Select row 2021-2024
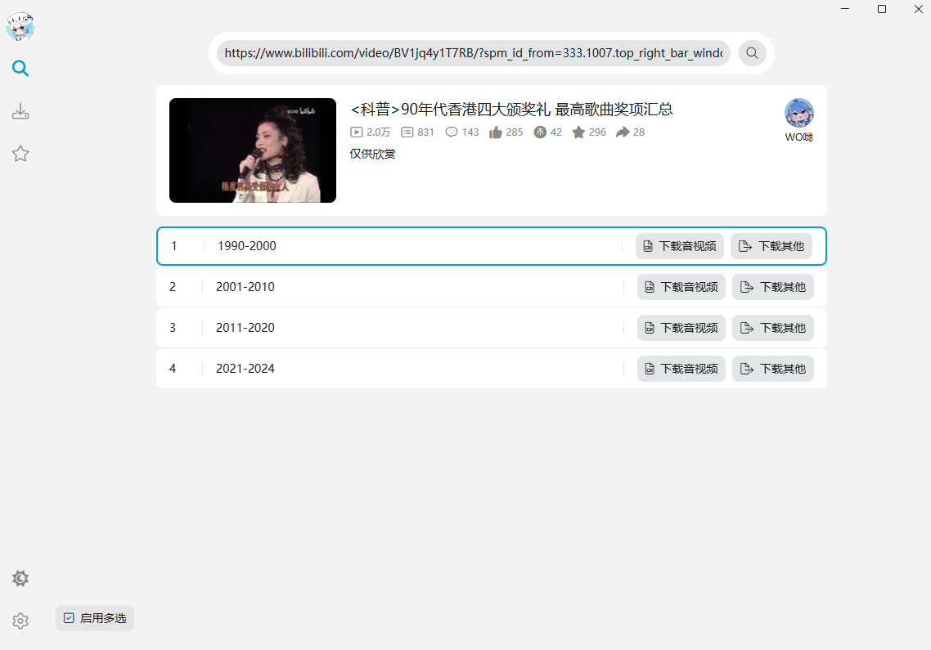 (492, 369)
